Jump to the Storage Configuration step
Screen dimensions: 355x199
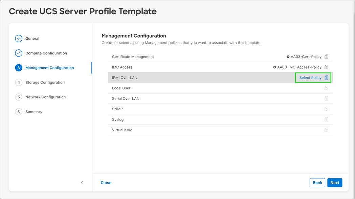45,82
